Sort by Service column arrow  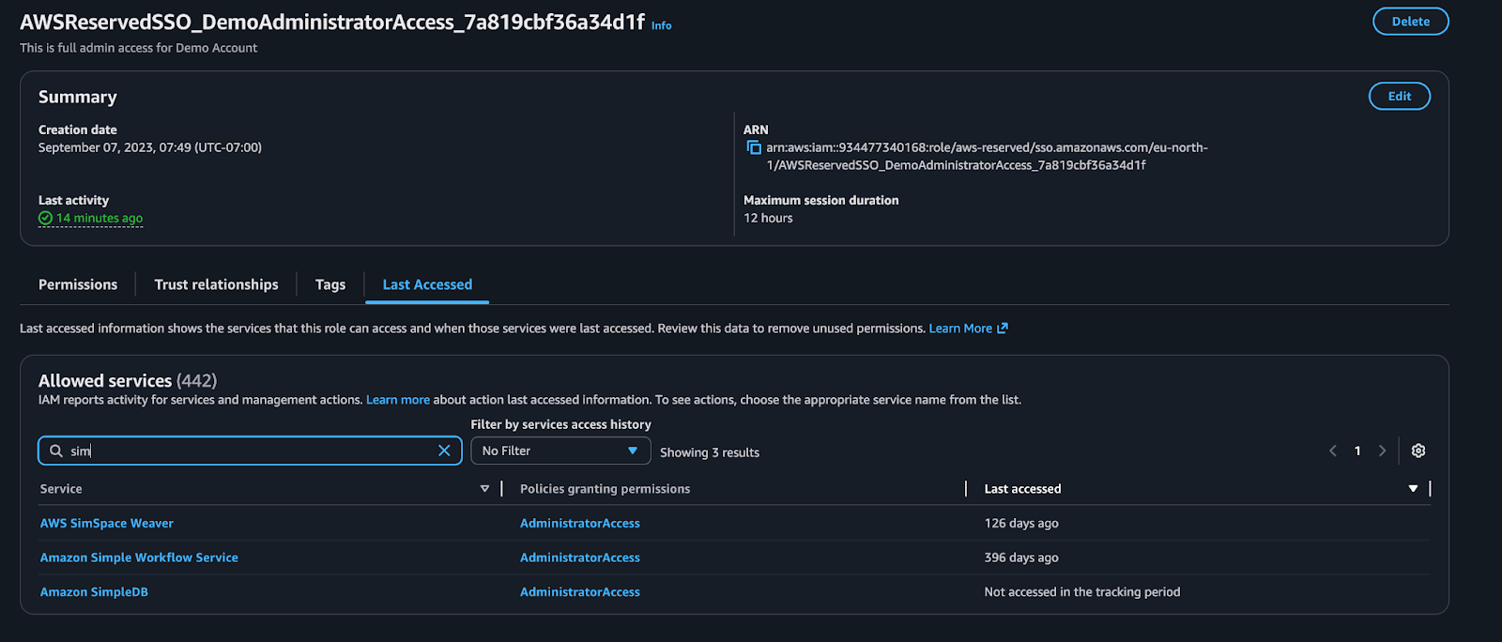coord(484,489)
